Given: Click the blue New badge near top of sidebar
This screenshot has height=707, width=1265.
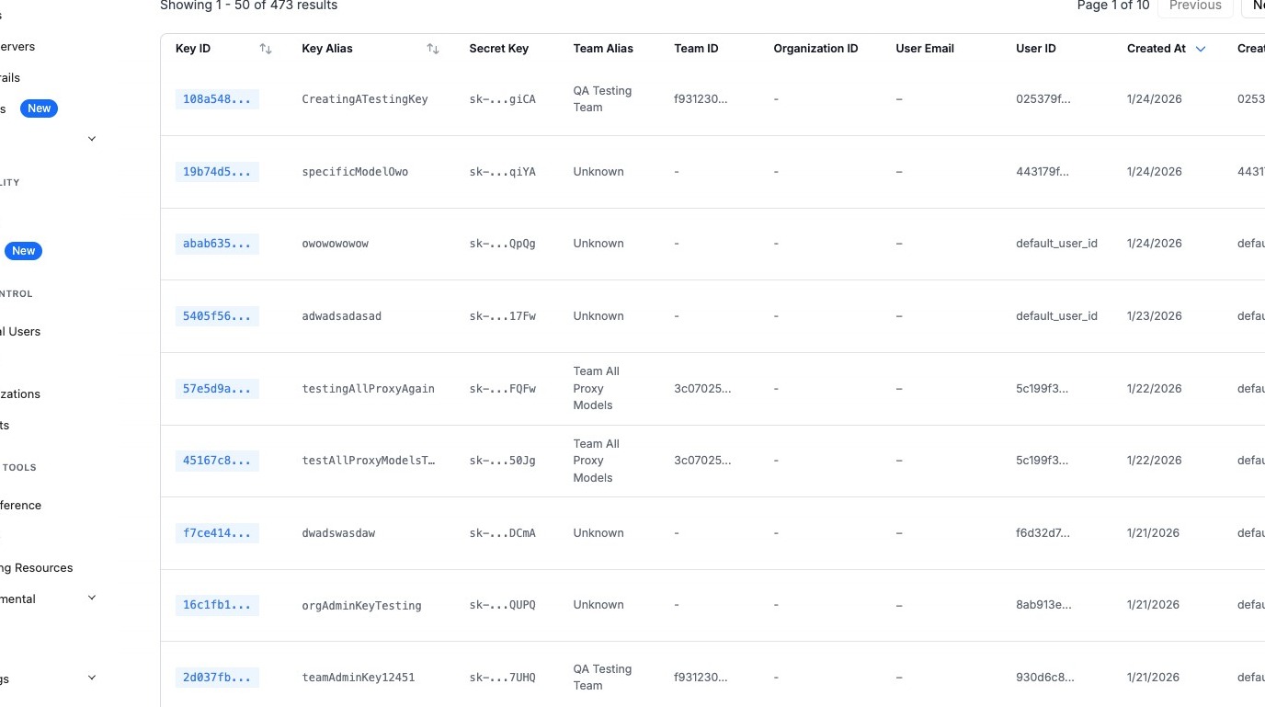Looking at the screenshot, I should 39,108.
